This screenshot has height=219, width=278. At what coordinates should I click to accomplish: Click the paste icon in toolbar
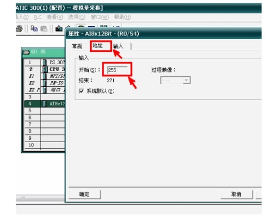tap(44, 28)
